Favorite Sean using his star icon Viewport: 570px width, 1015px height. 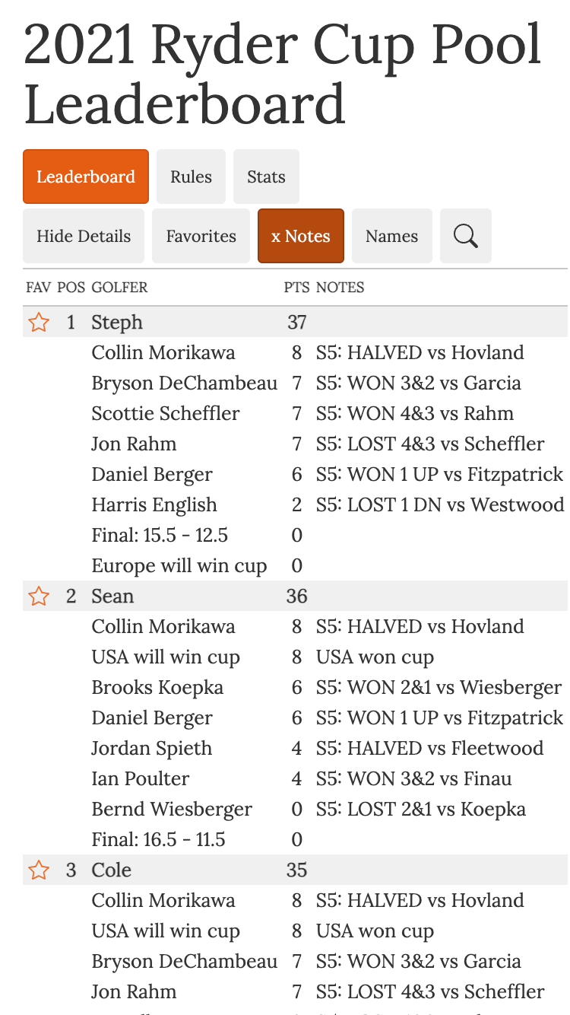38,596
